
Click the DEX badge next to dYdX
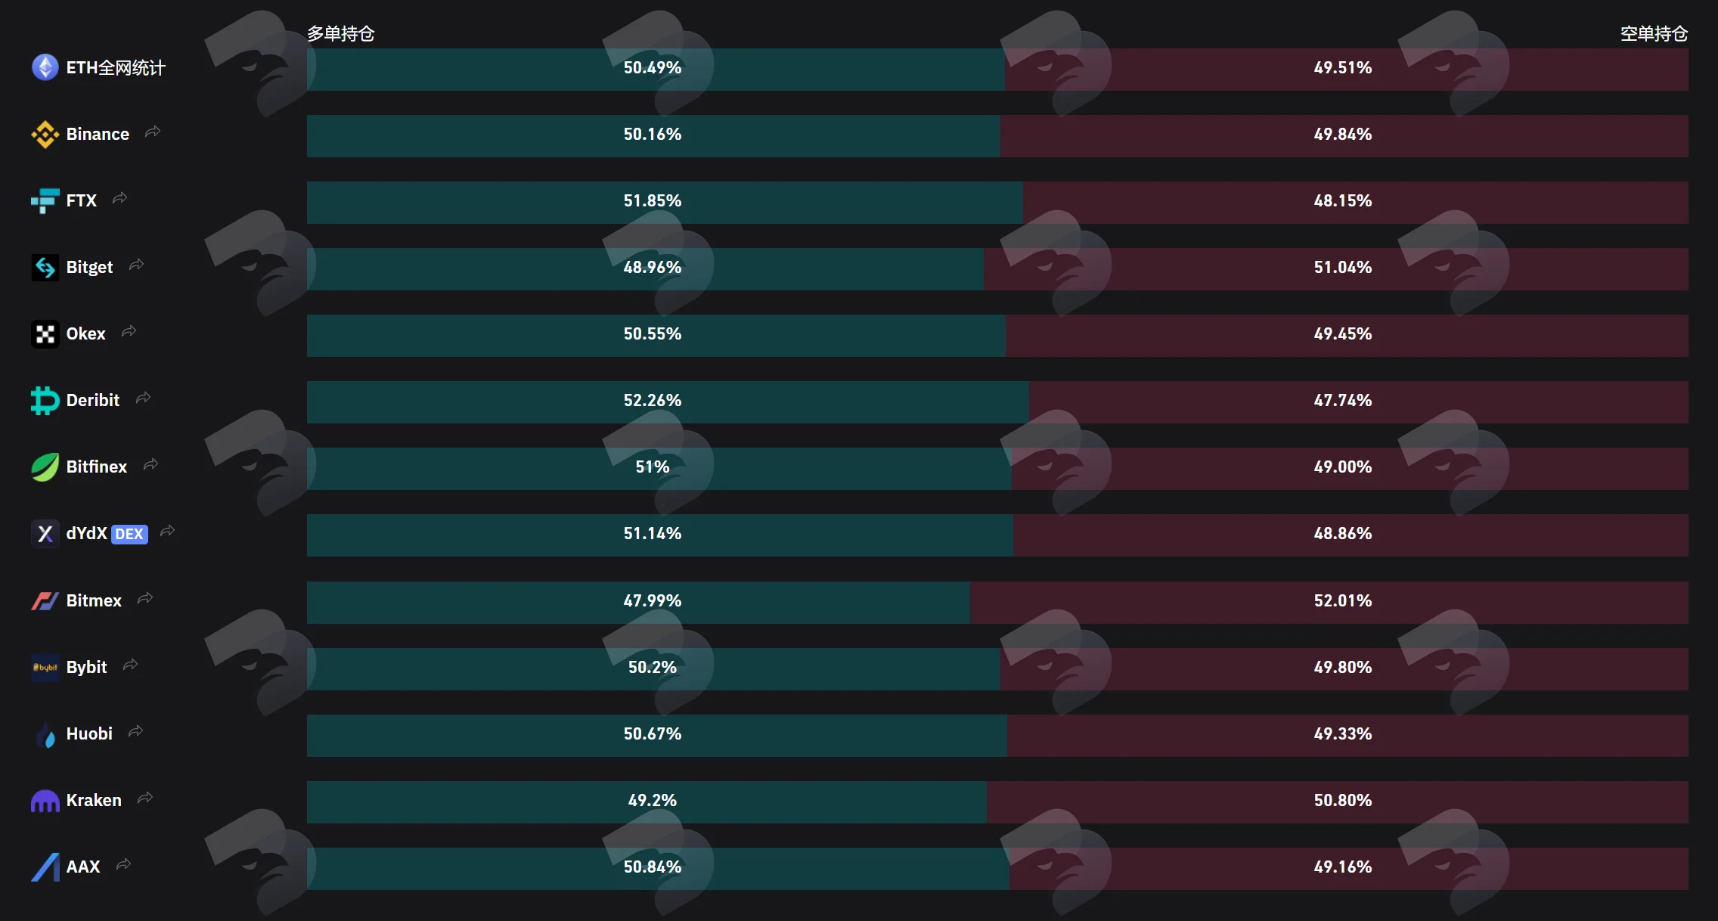coord(129,535)
